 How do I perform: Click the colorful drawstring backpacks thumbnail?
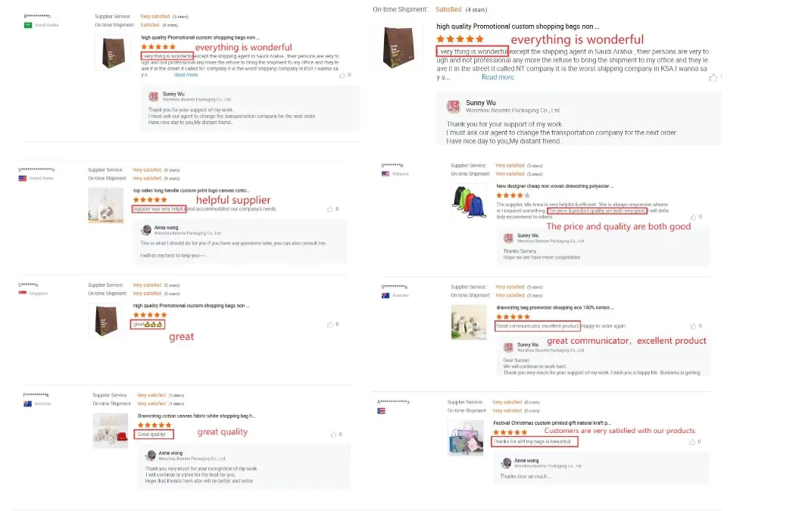click(x=469, y=201)
